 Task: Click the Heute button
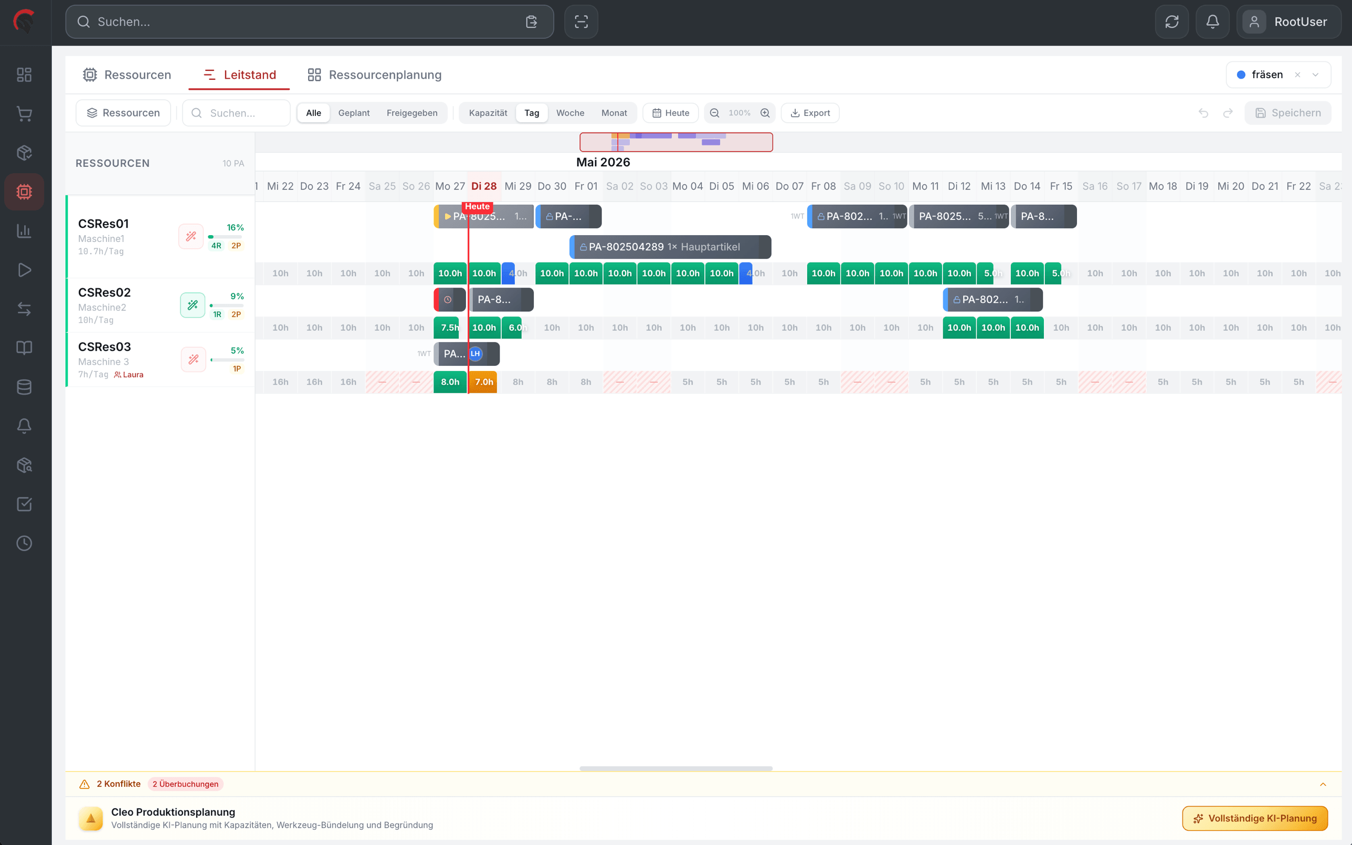670,113
